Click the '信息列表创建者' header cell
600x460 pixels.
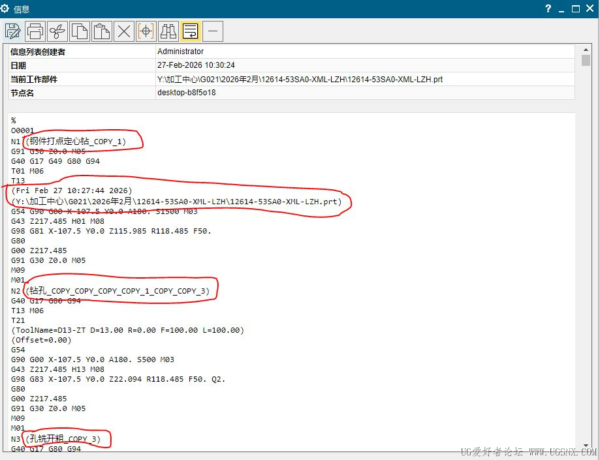(x=82, y=52)
